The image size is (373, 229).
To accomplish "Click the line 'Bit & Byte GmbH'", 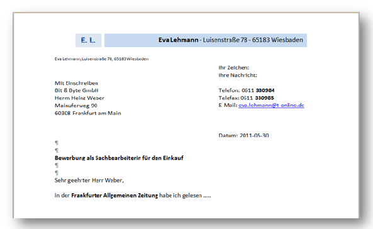I will coord(76,91).
